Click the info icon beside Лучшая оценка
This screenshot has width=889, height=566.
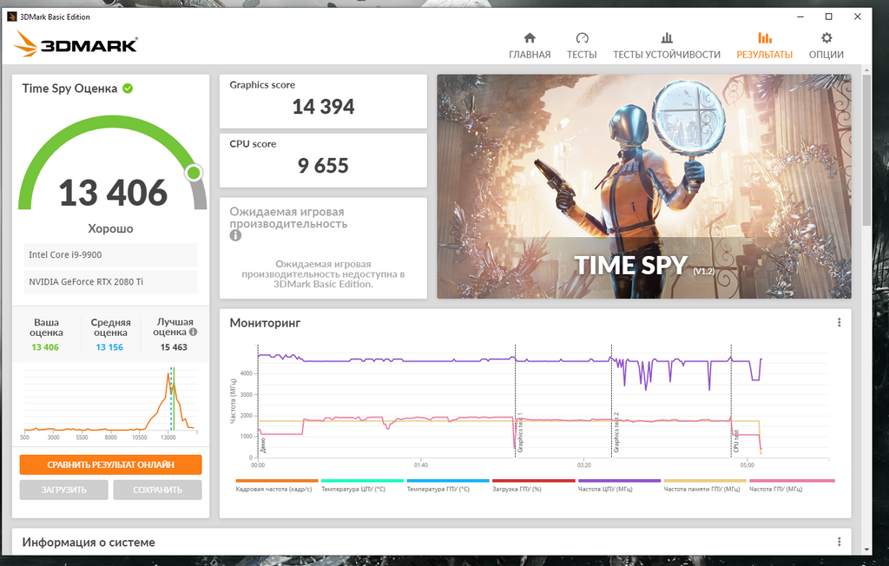(193, 332)
